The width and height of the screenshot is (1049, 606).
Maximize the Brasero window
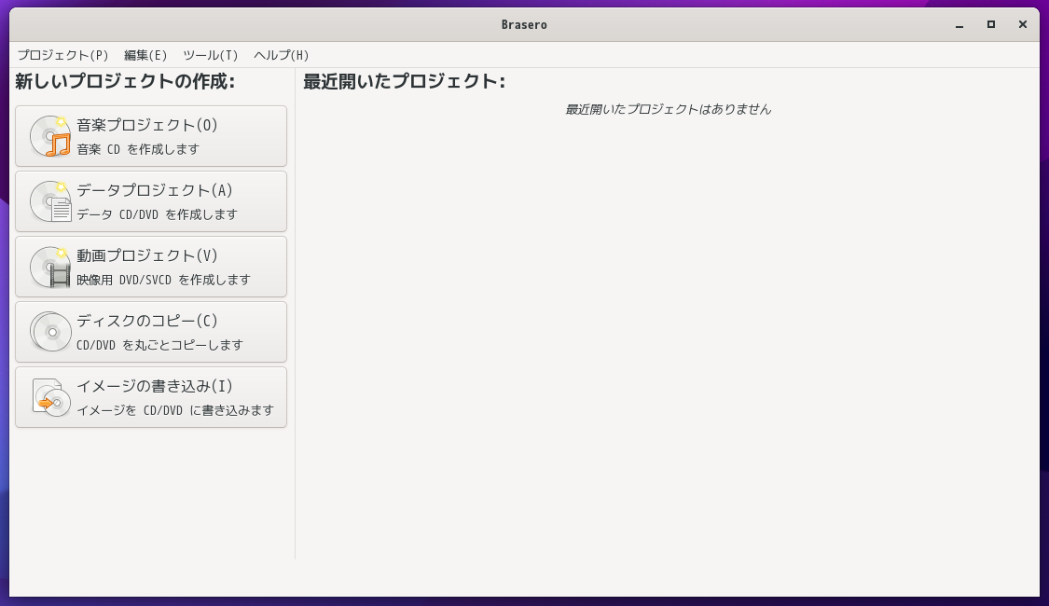(991, 25)
